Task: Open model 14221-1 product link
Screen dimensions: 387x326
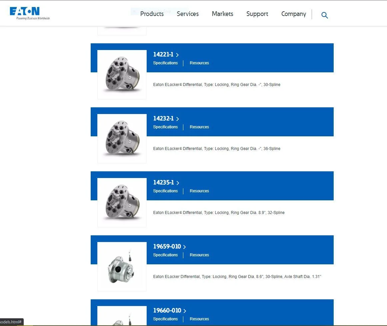Action: pos(163,55)
